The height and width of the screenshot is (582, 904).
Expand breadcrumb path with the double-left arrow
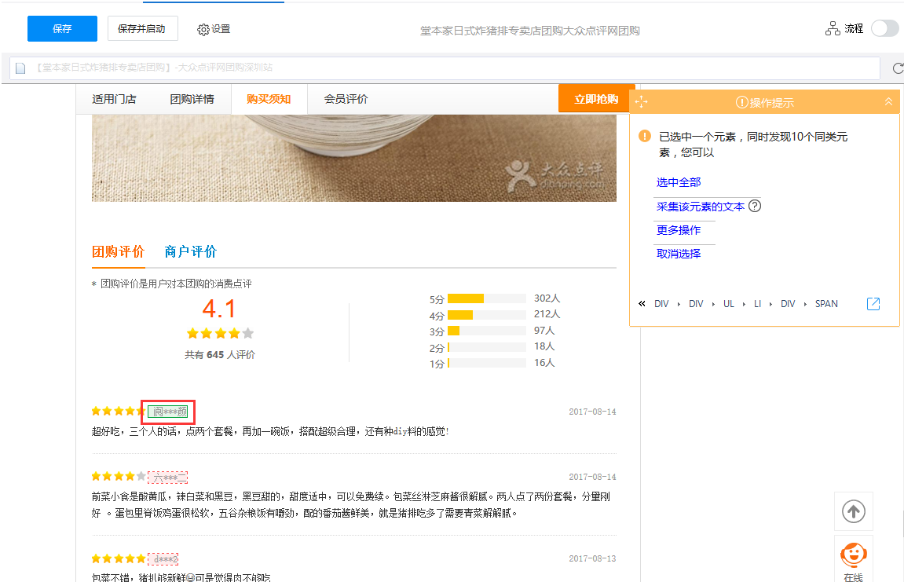(642, 303)
